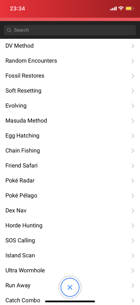Image resolution: width=140 pixels, height=305 pixels.
Task: Open the Island Scan entry
Action: coord(70,256)
